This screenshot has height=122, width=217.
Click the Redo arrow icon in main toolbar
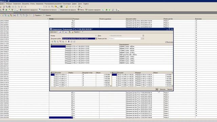[x=22, y=7]
